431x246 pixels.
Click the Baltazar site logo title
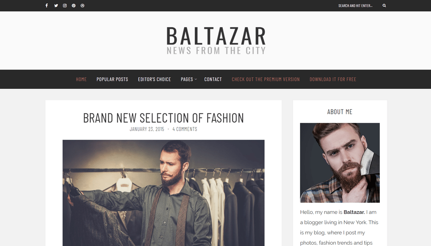pos(216,36)
